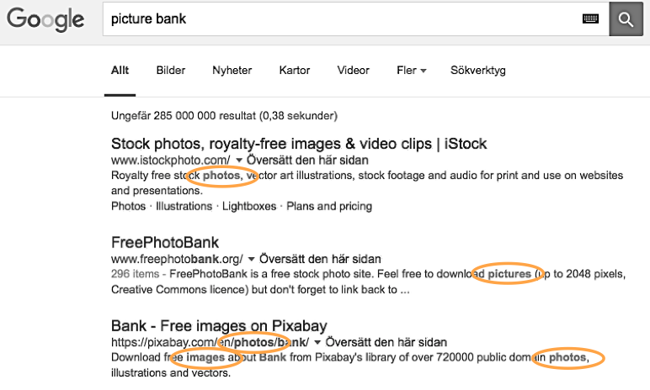Switch to the Bilder tab
The height and width of the screenshot is (390, 650).
point(170,71)
